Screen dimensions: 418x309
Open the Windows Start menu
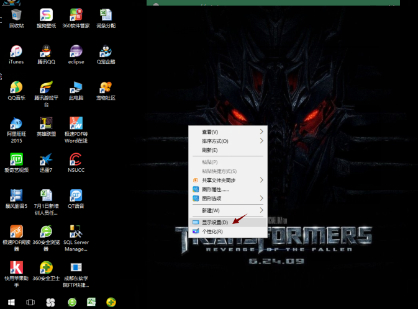point(11,302)
